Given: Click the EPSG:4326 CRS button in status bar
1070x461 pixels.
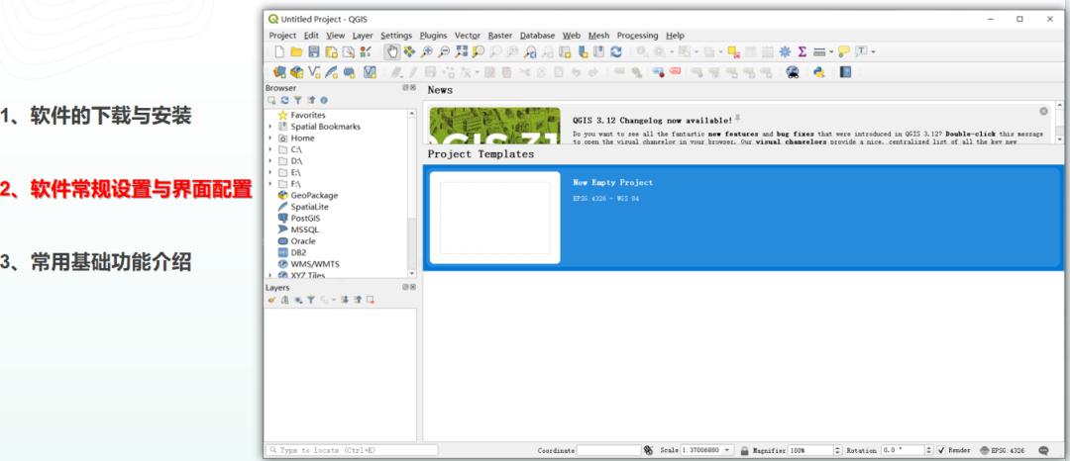Looking at the screenshot, I should [x=1003, y=451].
